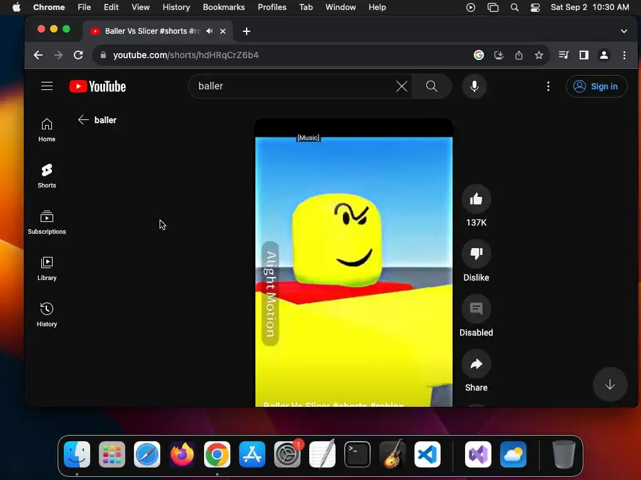Viewport: 641px width, 480px height.
Task: Close the Baller Vs Slicer tab
Action: click(223, 31)
